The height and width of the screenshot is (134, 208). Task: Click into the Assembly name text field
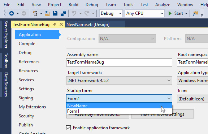point(119,62)
